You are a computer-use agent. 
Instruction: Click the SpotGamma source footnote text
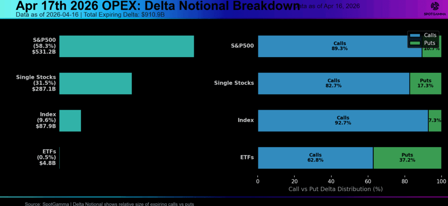[x=109, y=204]
